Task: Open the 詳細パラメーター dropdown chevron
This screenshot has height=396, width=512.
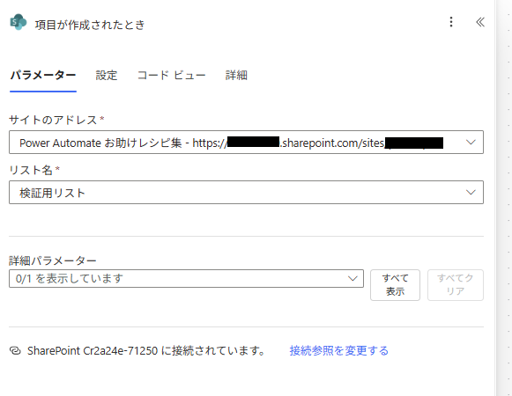Action: coord(352,279)
